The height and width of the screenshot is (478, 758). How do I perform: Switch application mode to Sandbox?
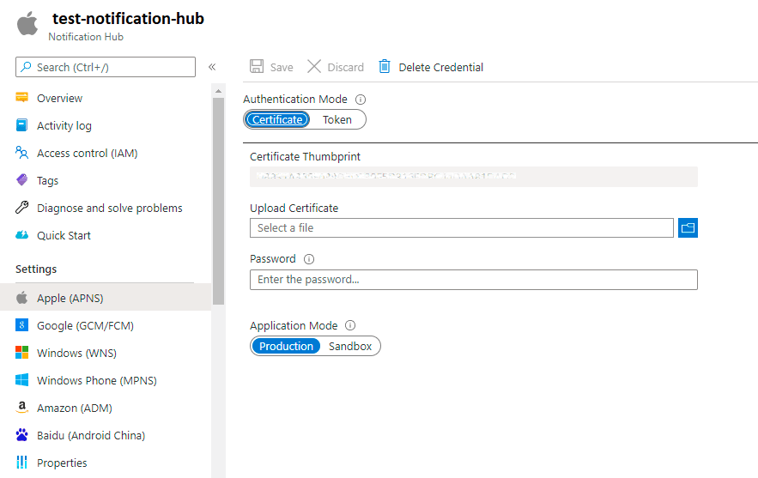(350, 346)
